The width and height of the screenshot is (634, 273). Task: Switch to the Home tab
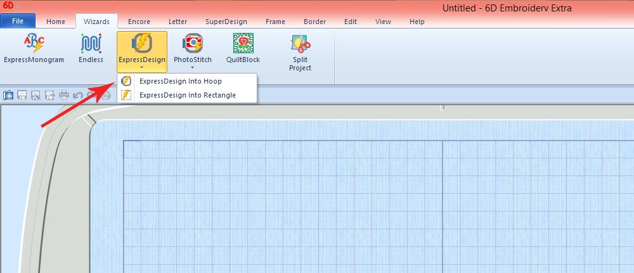pyautogui.click(x=56, y=22)
